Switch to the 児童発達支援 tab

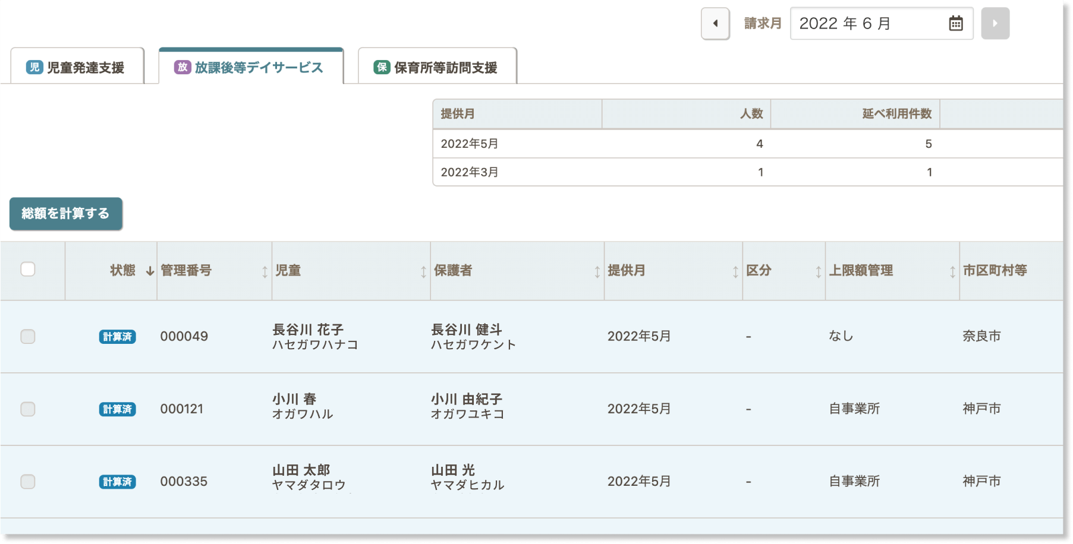[77, 68]
